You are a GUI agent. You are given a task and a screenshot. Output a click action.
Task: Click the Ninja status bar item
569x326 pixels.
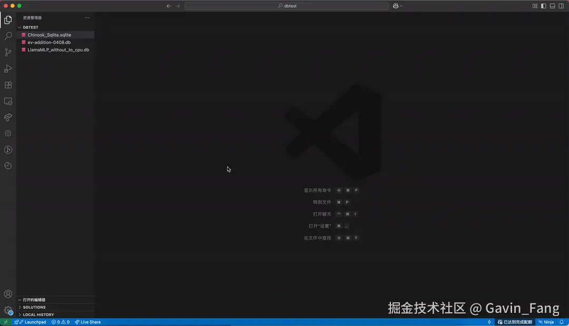(x=546, y=322)
